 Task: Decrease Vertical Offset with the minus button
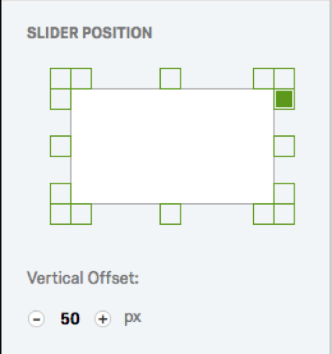[36, 319]
